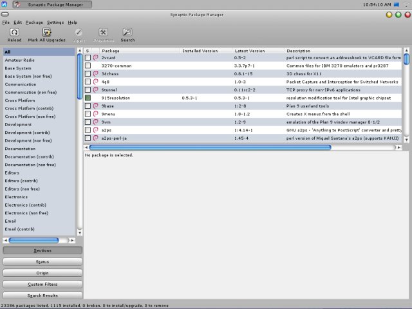The height and width of the screenshot is (309, 412).
Task: Toggle status checkbox for a2ps
Action: pos(88,130)
